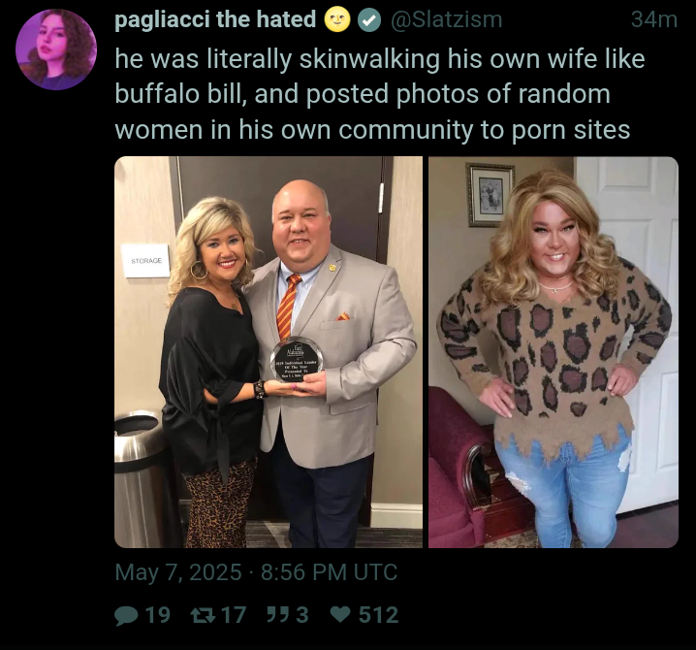696x650 pixels.
Task: Open the 'pagliacci the hated' display name
Action: (215, 20)
